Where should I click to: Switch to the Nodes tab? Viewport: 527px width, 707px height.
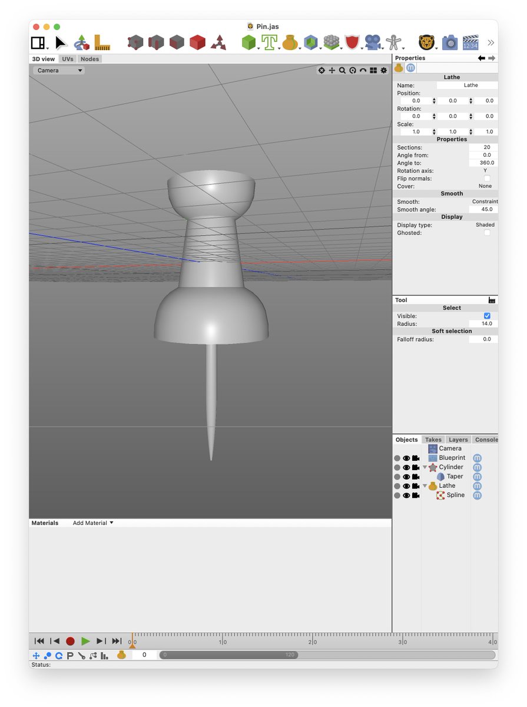[x=90, y=59]
